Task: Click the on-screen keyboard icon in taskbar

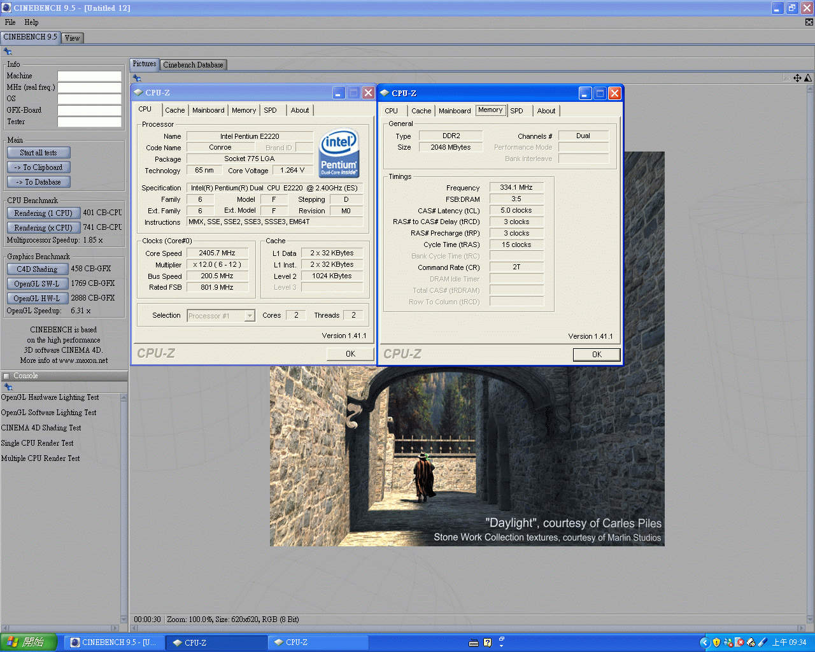Action: click(x=474, y=642)
